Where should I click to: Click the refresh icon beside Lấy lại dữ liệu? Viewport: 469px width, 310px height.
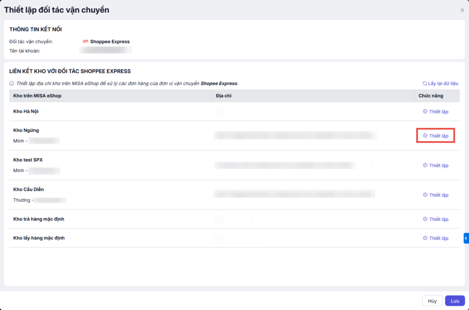pyautogui.click(x=425, y=83)
